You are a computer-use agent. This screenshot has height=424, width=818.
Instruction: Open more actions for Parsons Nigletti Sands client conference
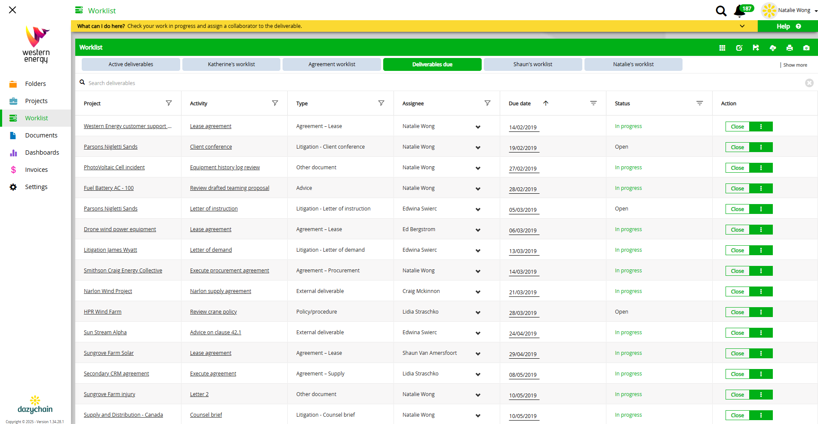[x=760, y=147]
